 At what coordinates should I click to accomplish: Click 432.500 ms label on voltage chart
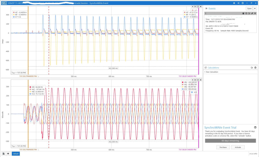(113, 142)
